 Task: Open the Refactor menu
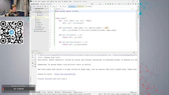click(52, 1)
